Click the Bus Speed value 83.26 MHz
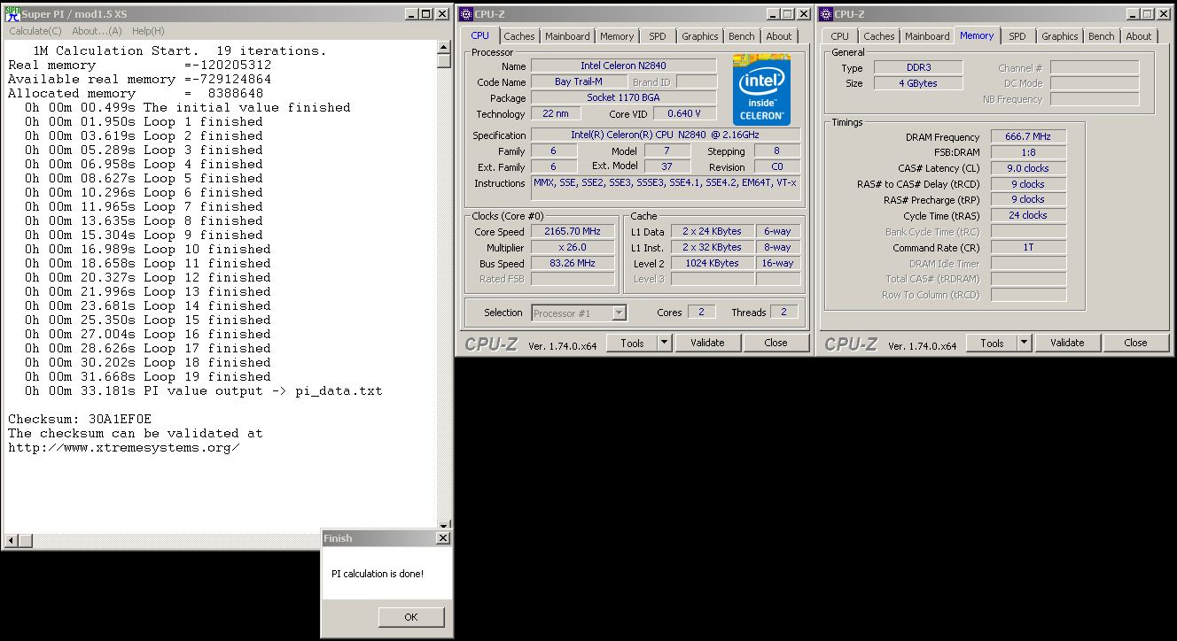 (x=573, y=263)
